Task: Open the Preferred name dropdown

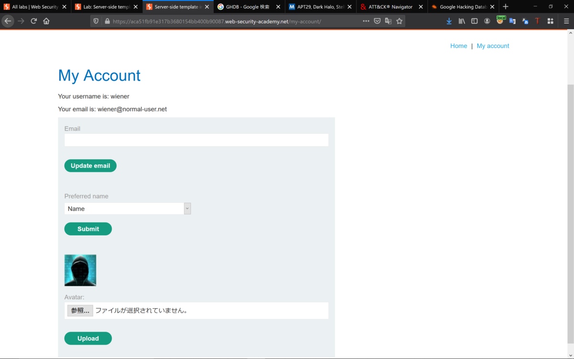Action: point(128,208)
